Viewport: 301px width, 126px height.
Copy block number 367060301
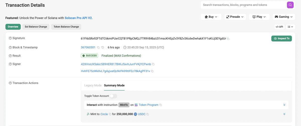pyautogui.click(x=98, y=47)
